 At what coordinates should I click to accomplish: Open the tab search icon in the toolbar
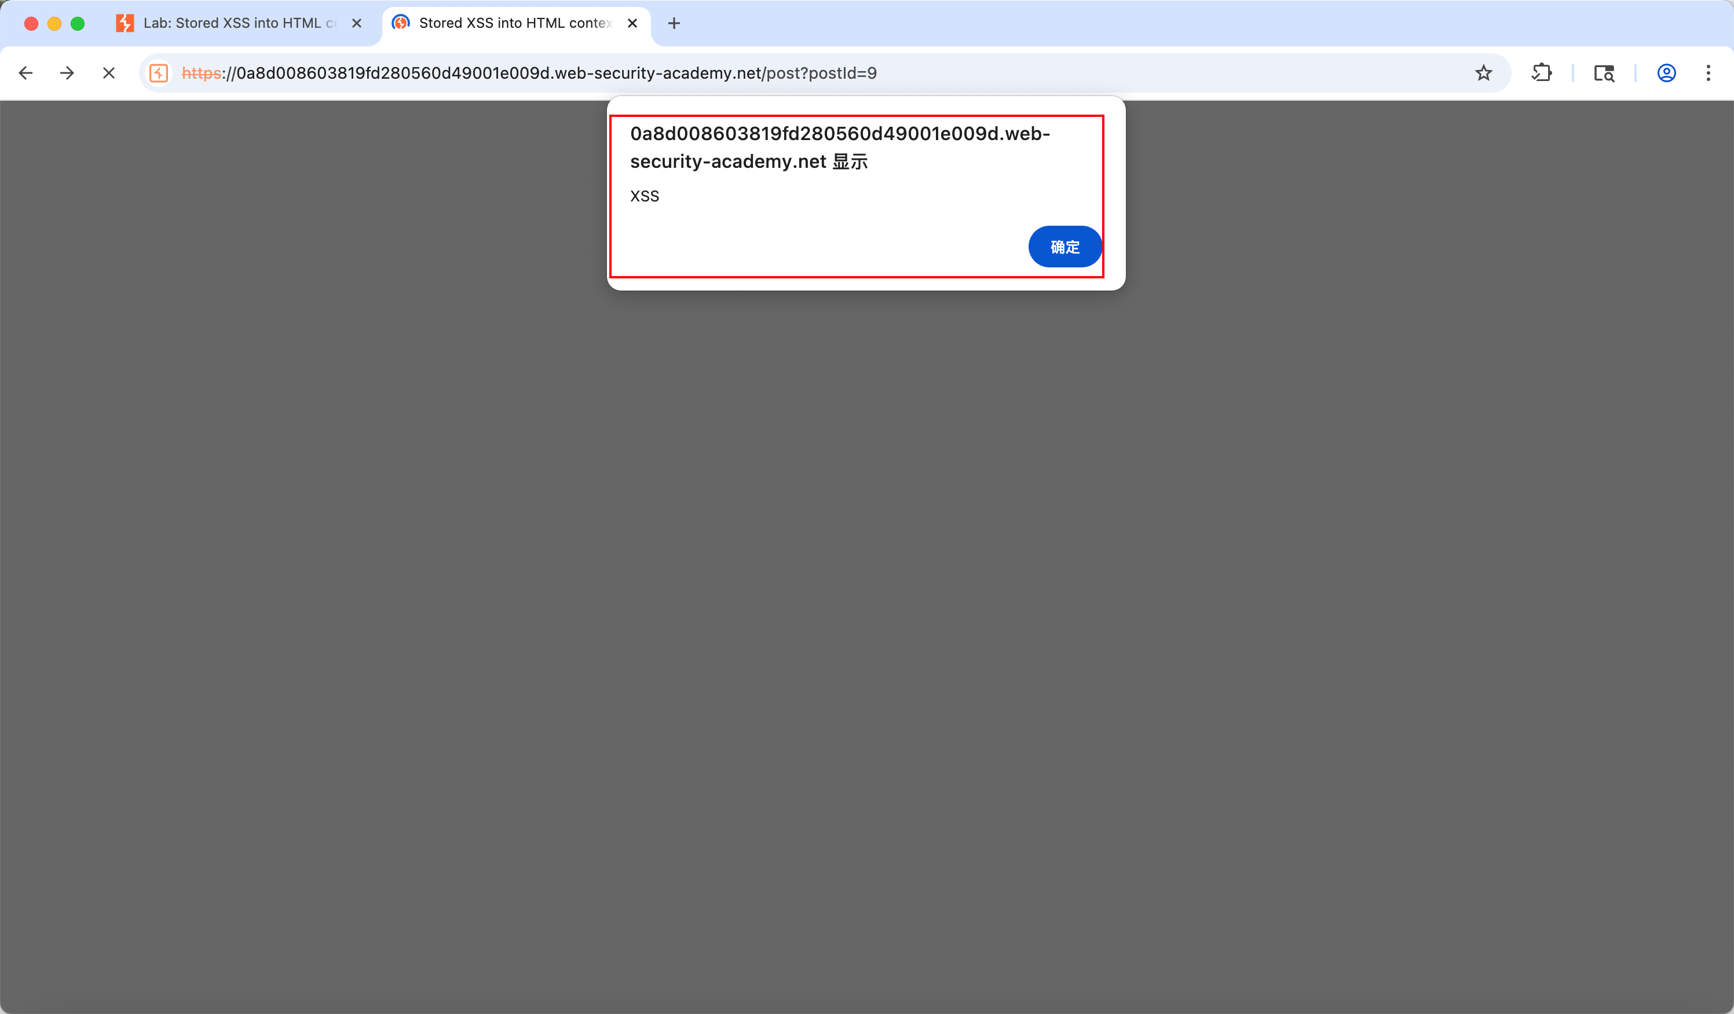tap(1604, 73)
